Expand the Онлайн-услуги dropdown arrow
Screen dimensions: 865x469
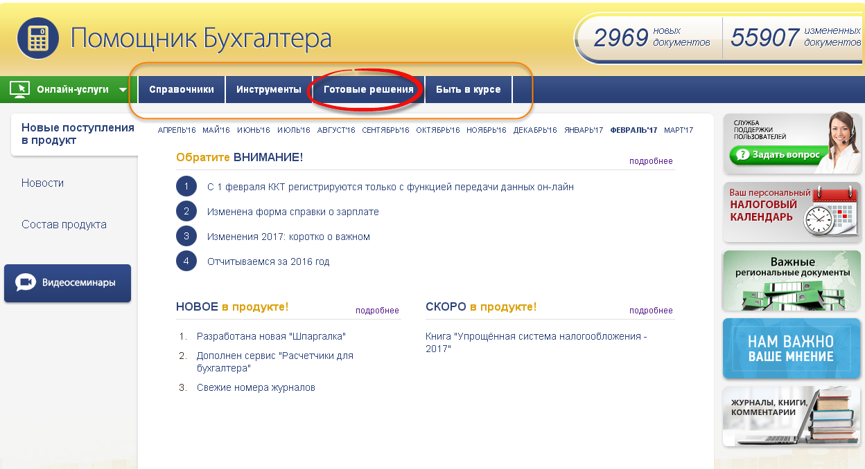click(x=123, y=89)
